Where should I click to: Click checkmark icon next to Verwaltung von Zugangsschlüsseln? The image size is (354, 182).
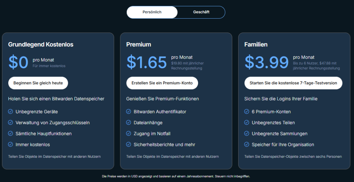coord(10,123)
